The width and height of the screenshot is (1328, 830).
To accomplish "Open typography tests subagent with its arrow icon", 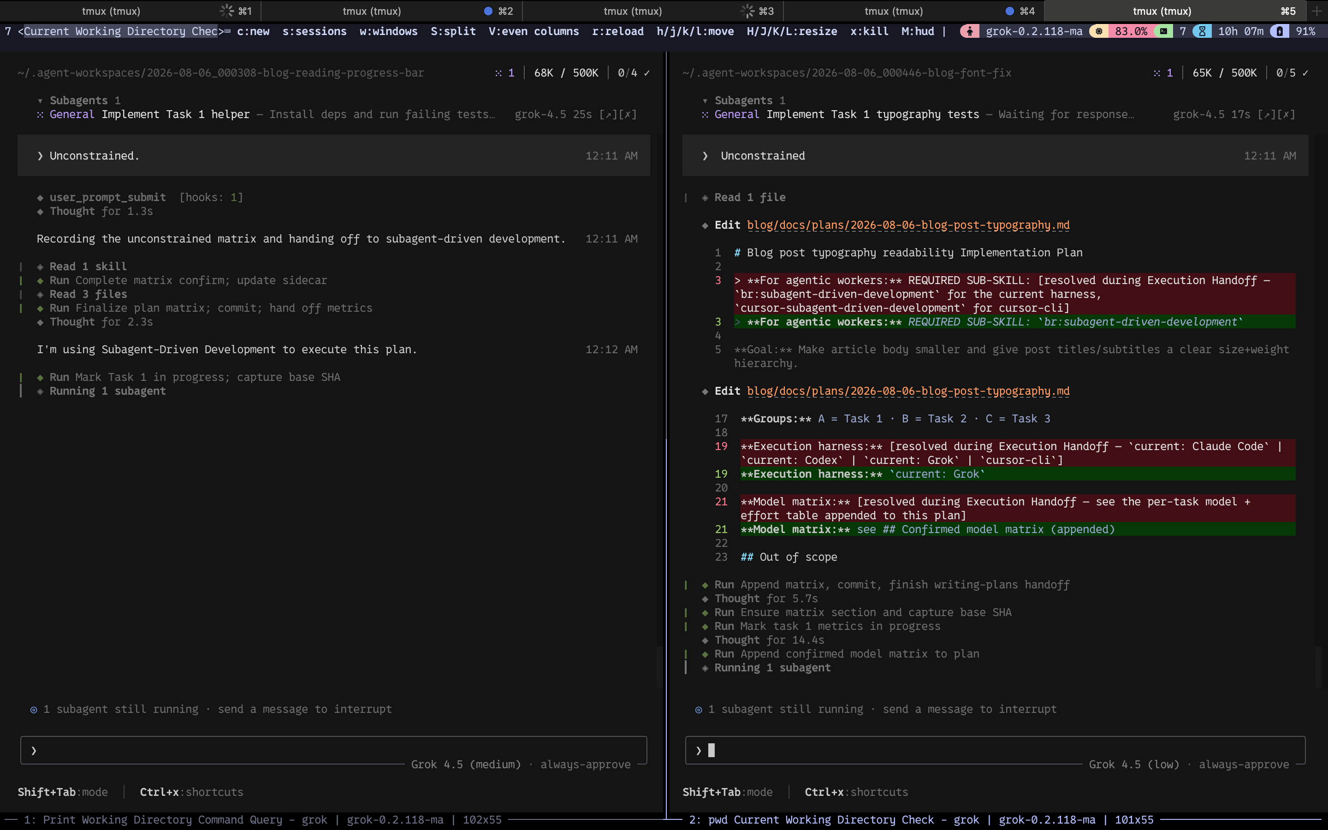I will pyautogui.click(x=1267, y=114).
